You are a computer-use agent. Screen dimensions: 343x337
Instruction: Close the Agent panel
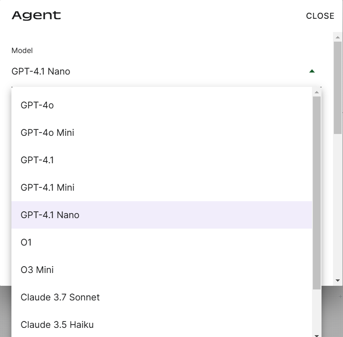tap(320, 16)
